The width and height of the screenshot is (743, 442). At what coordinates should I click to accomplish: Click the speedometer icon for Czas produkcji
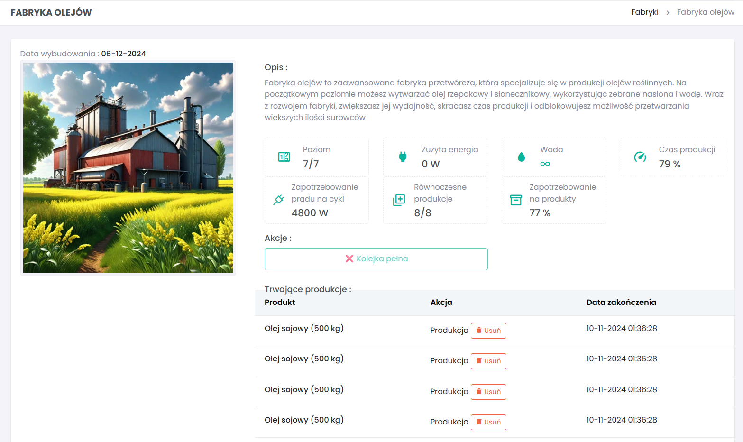[640, 157]
